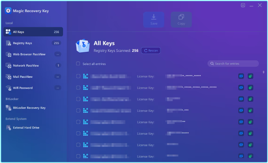Minimize the Magic Recovery Key window
This screenshot has width=268, height=163.
(x=251, y=5)
